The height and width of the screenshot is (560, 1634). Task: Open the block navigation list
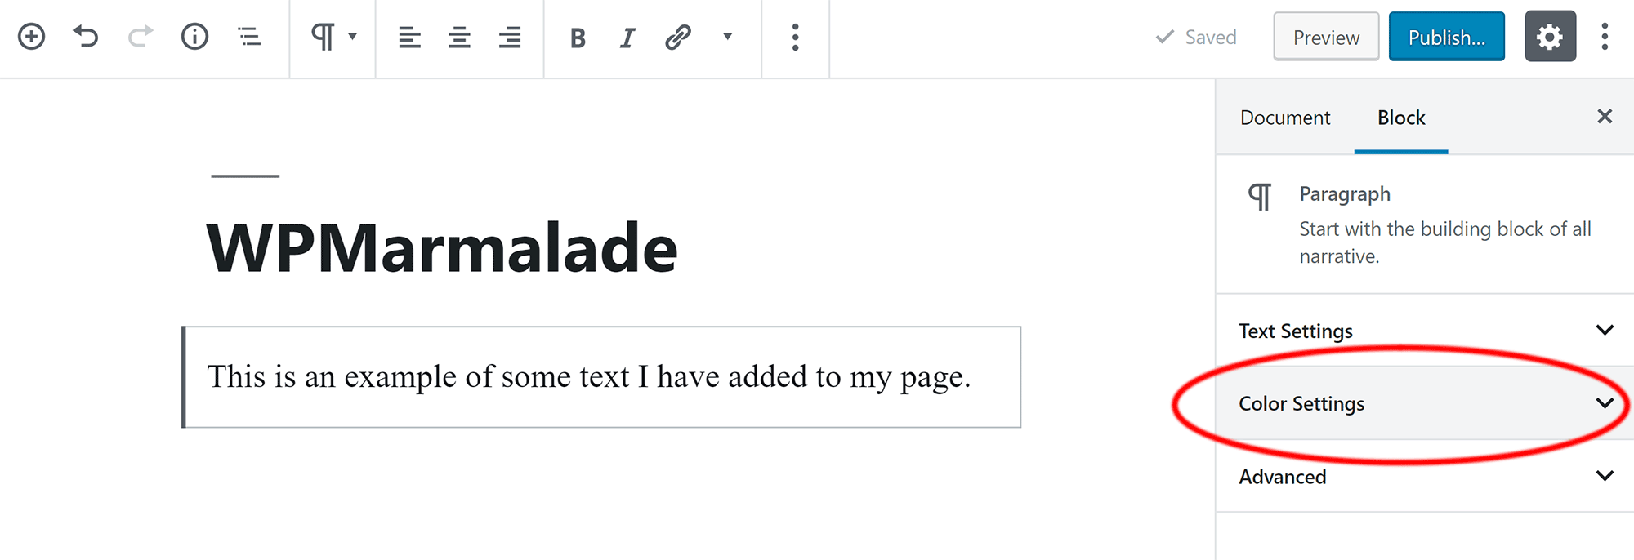point(249,37)
